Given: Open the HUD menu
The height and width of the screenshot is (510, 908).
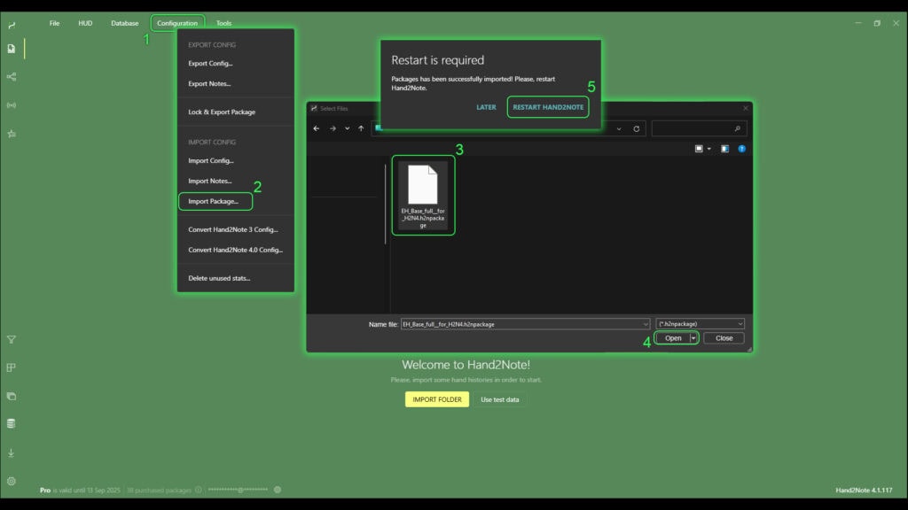Looking at the screenshot, I should click(x=85, y=23).
